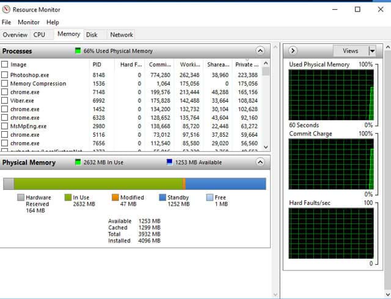Screen dimensions: 391x299
Task: Check the Photoshop.exe process checkbox
Action: [x=5, y=75]
